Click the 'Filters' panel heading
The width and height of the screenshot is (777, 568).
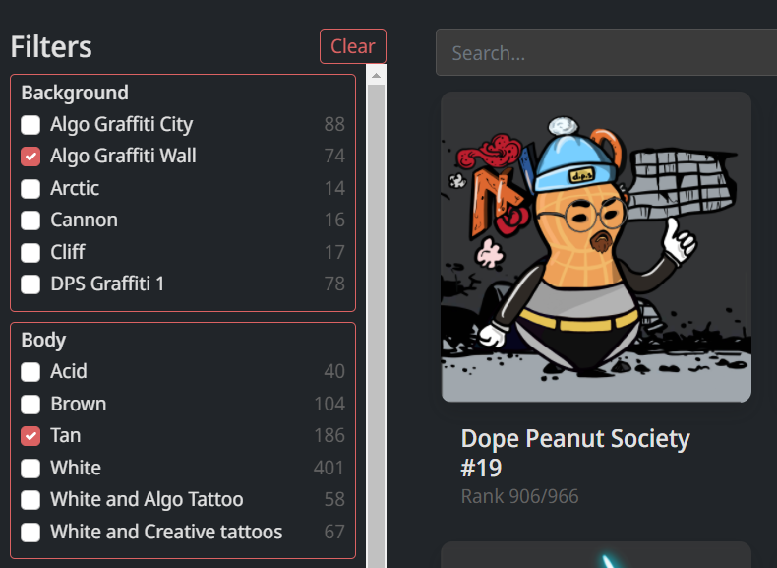coord(51,46)
